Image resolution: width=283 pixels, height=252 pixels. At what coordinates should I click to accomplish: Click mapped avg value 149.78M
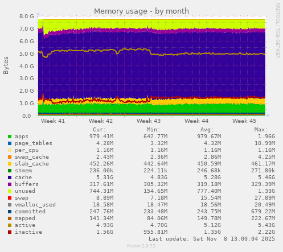[209, 218]
